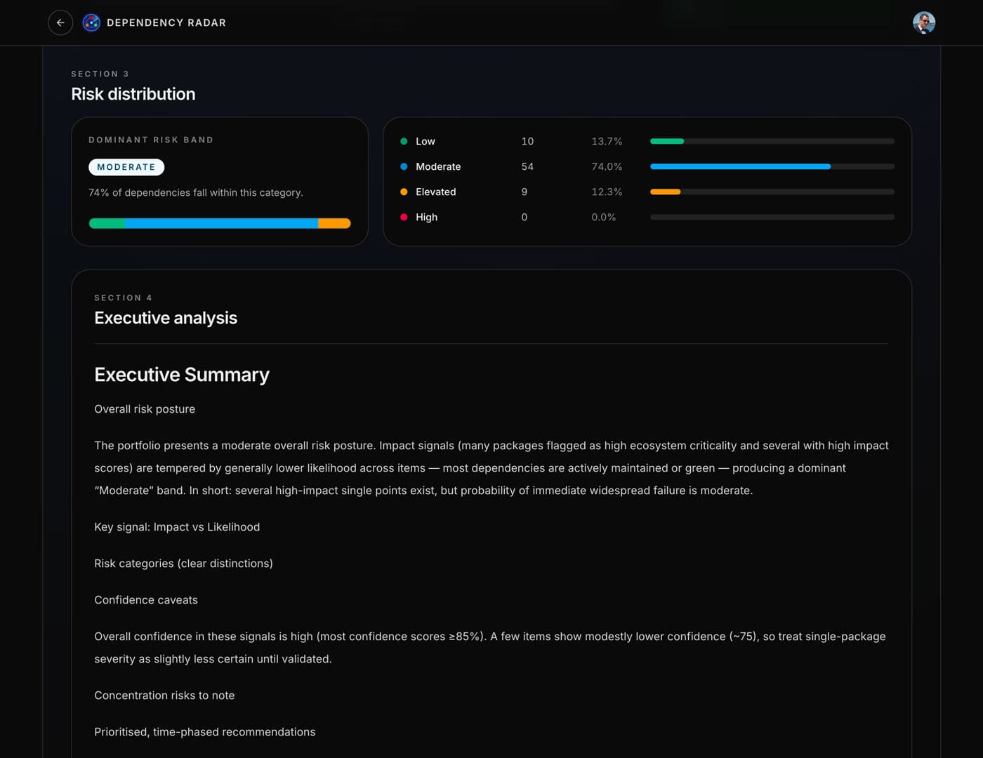The width and height of the screenshot is (983, 758).
Task: Click the Dependency Radar logo icon
Action: tap(91, 22)
